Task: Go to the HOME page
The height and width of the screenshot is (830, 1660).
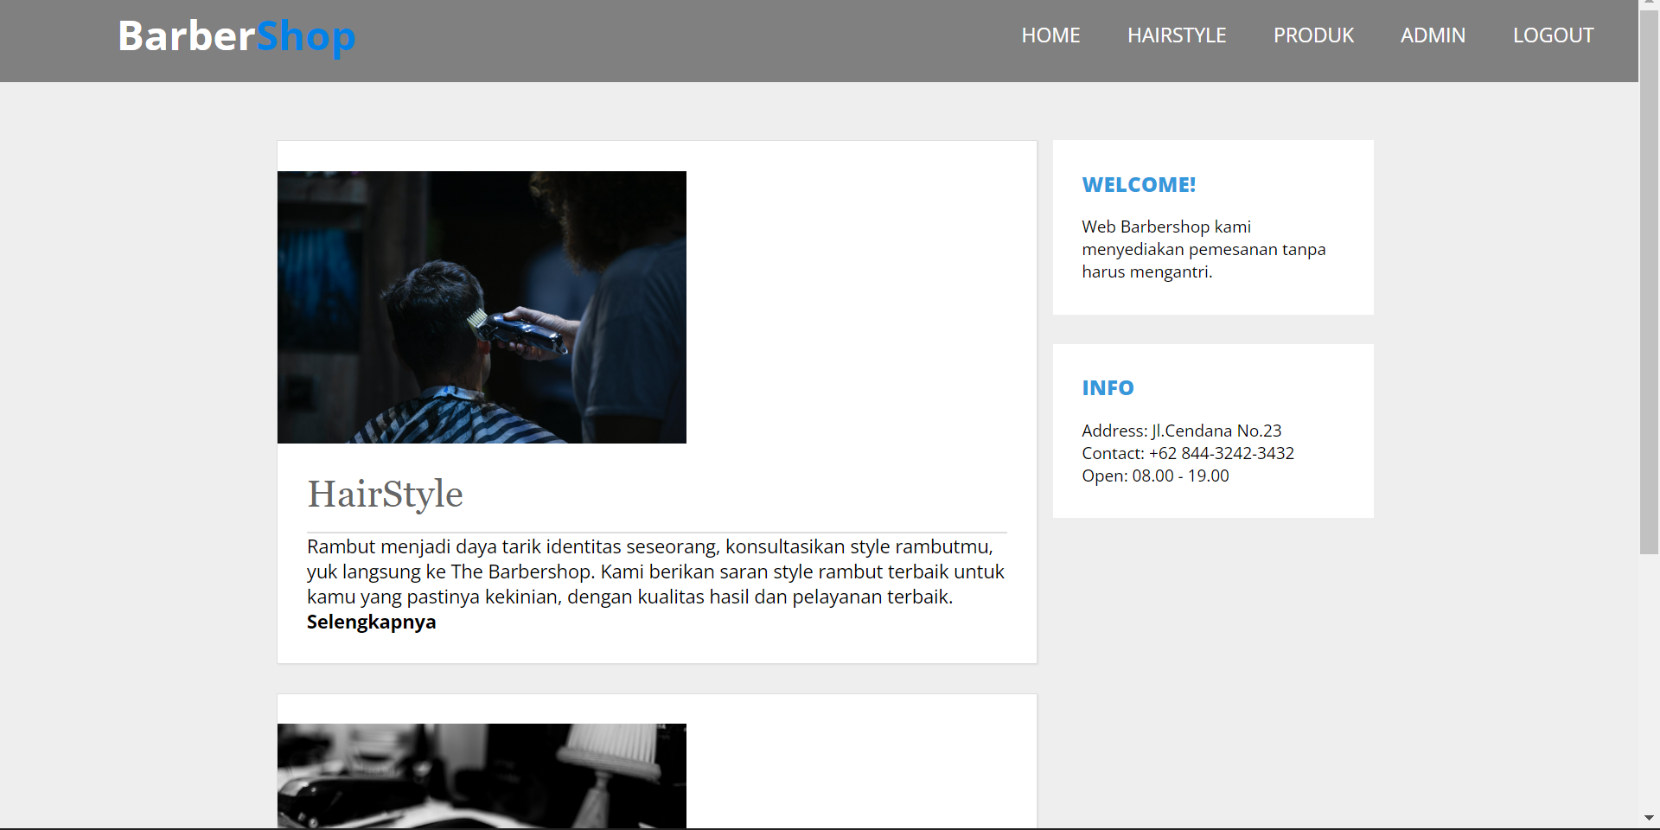Action: 1050,35
